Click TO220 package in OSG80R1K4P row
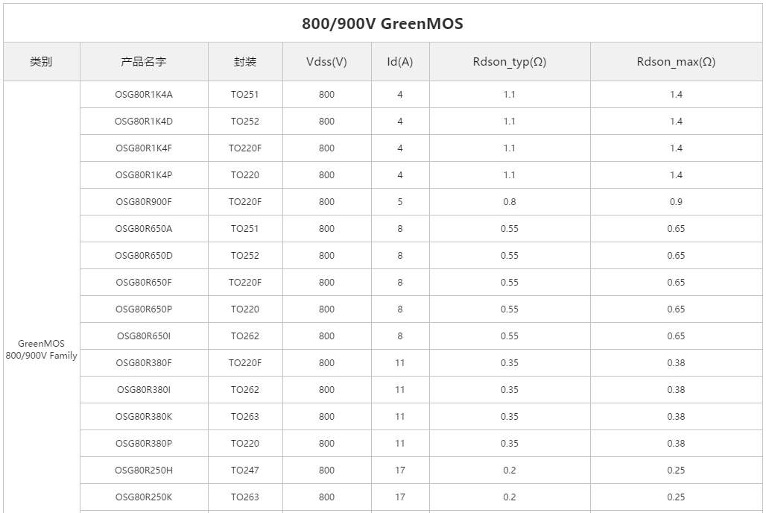This screenshot has height=513, width=766. coord(244,175)
